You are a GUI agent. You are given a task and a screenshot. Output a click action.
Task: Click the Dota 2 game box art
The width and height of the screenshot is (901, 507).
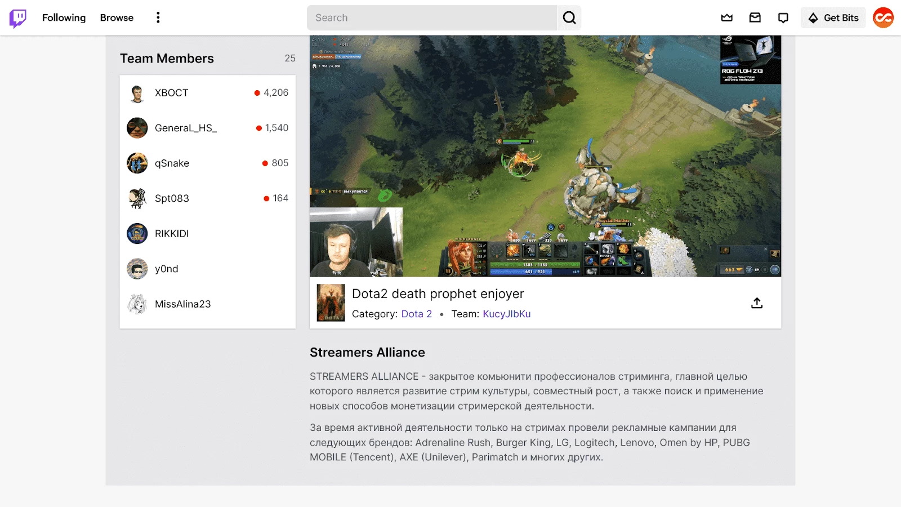pyautogui.click(x=331, y=303)
